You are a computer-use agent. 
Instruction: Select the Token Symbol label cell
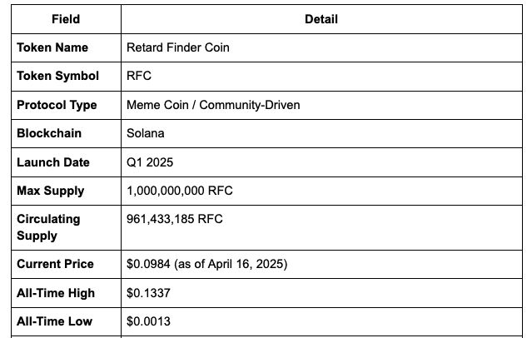click(x=66, y=77)
